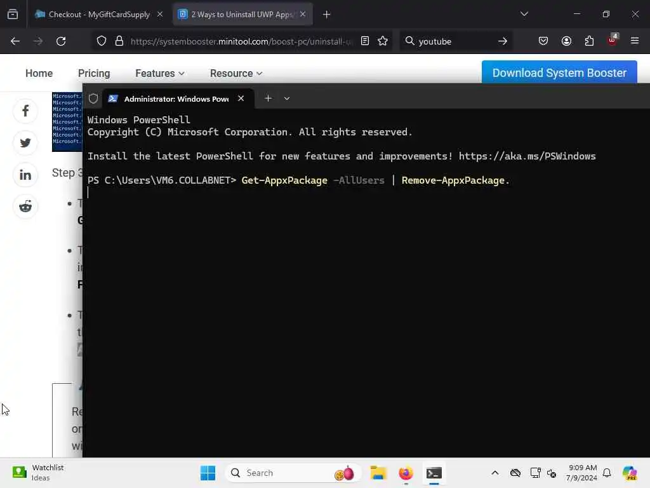Click the shield icon in Terminal title bar

tap(93, 98)
